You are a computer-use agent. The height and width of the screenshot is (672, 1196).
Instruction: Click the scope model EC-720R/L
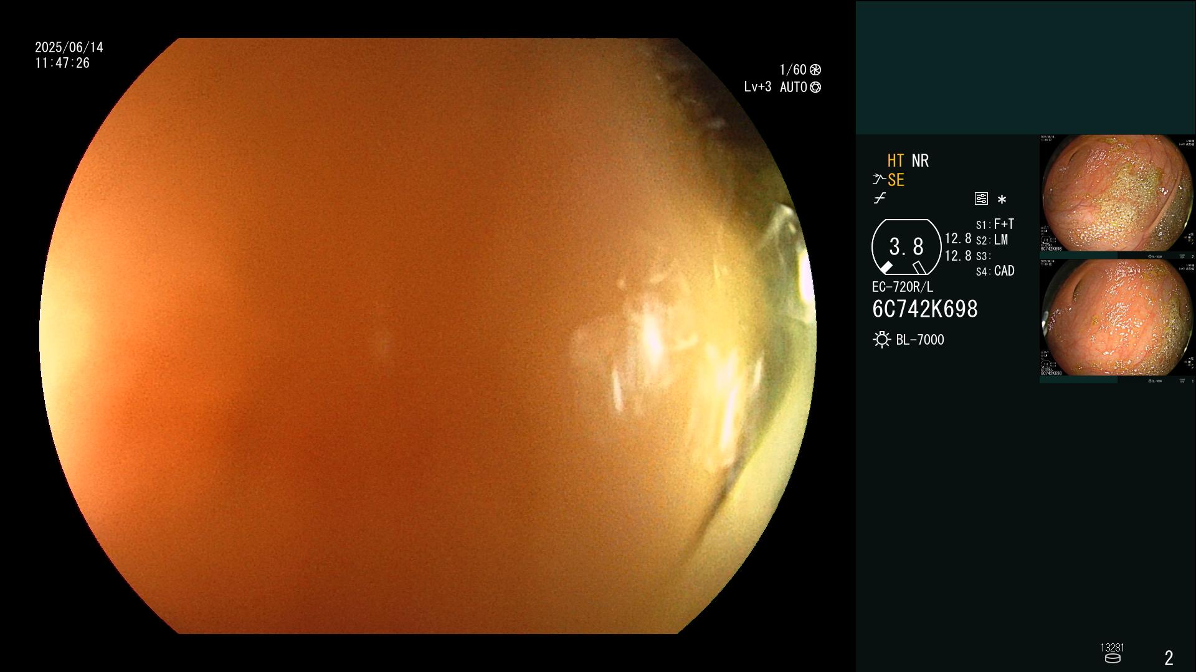click(x=903, y=287)
